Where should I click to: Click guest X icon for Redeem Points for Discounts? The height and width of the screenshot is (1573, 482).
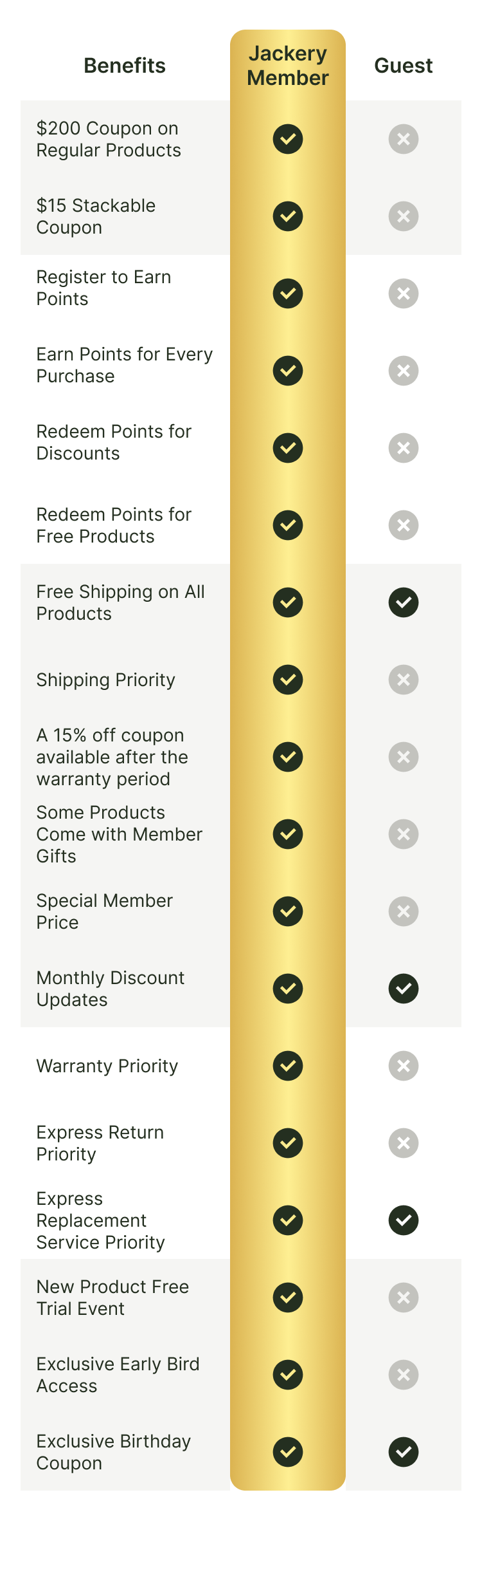[404, 448]
